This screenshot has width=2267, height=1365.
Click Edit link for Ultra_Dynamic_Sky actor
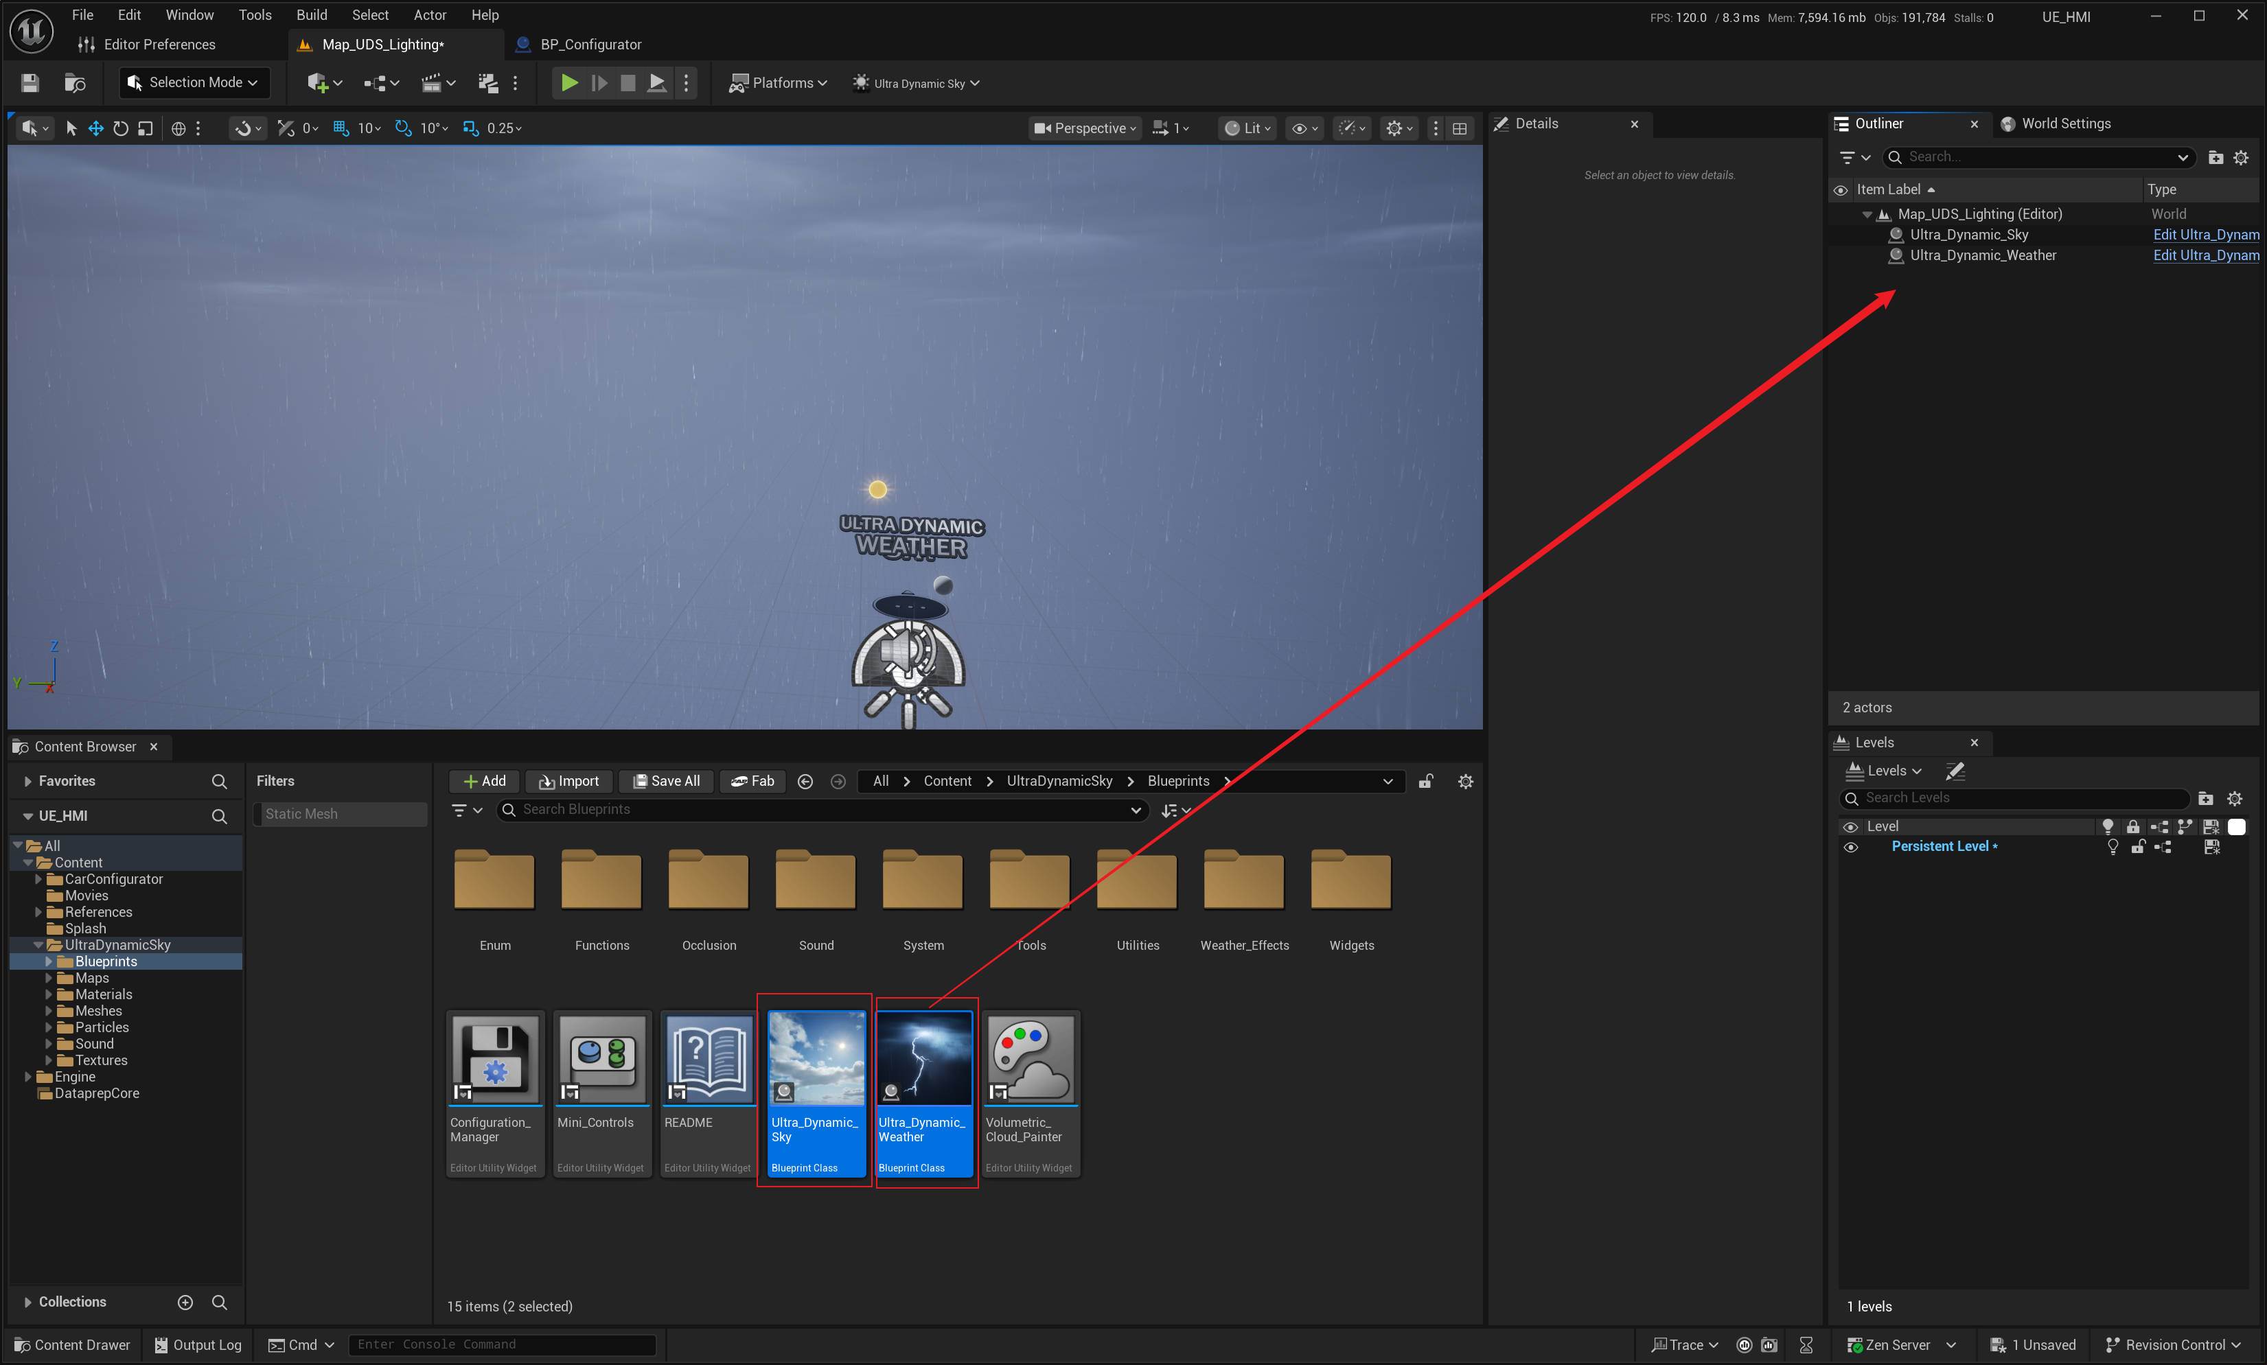coord(2205,235)
